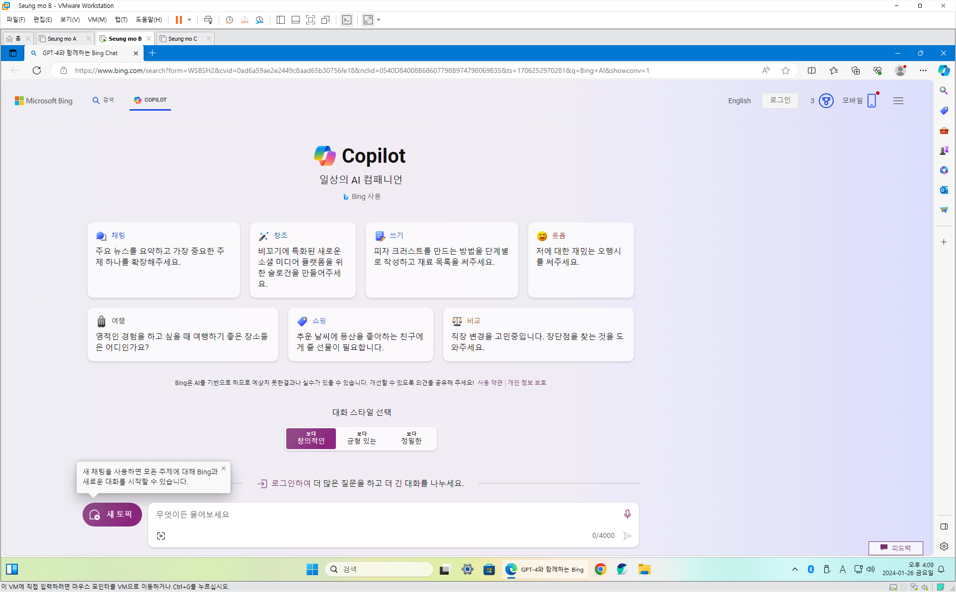Click the image search icon in chat box
This screenshot has width=956, height=592.
pos(161,536)
